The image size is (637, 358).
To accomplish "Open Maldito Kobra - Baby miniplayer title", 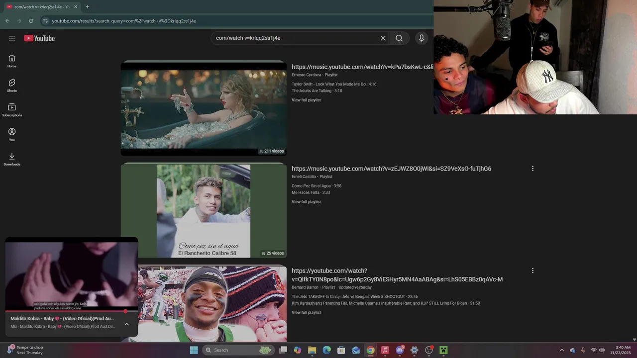I will [62, 319].
